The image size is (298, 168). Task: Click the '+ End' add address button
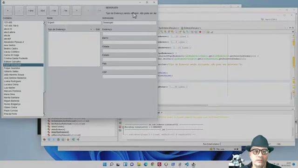(31, 11)
